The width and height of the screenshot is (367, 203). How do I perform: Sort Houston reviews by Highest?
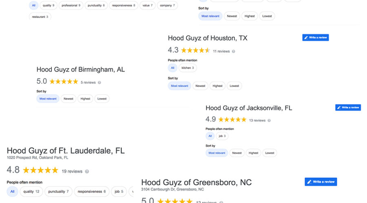tap(217, 86)
